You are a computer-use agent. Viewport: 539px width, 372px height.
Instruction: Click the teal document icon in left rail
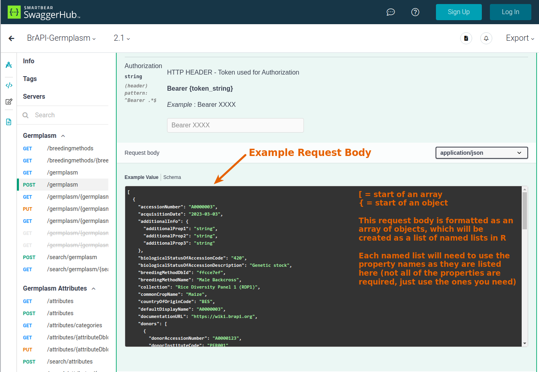[x=8, y=122]
